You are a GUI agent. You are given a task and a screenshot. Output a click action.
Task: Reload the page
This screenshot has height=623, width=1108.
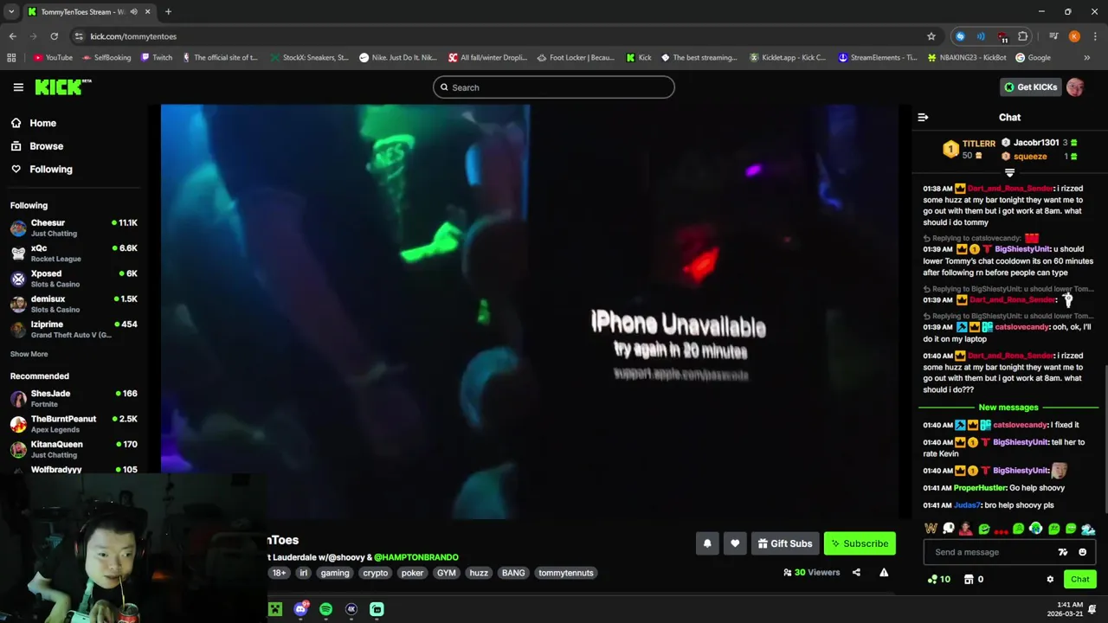(x=54, y=36)
